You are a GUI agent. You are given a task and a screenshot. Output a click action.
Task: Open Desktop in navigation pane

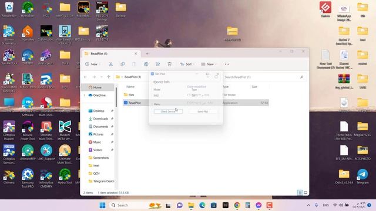point(99,111)
